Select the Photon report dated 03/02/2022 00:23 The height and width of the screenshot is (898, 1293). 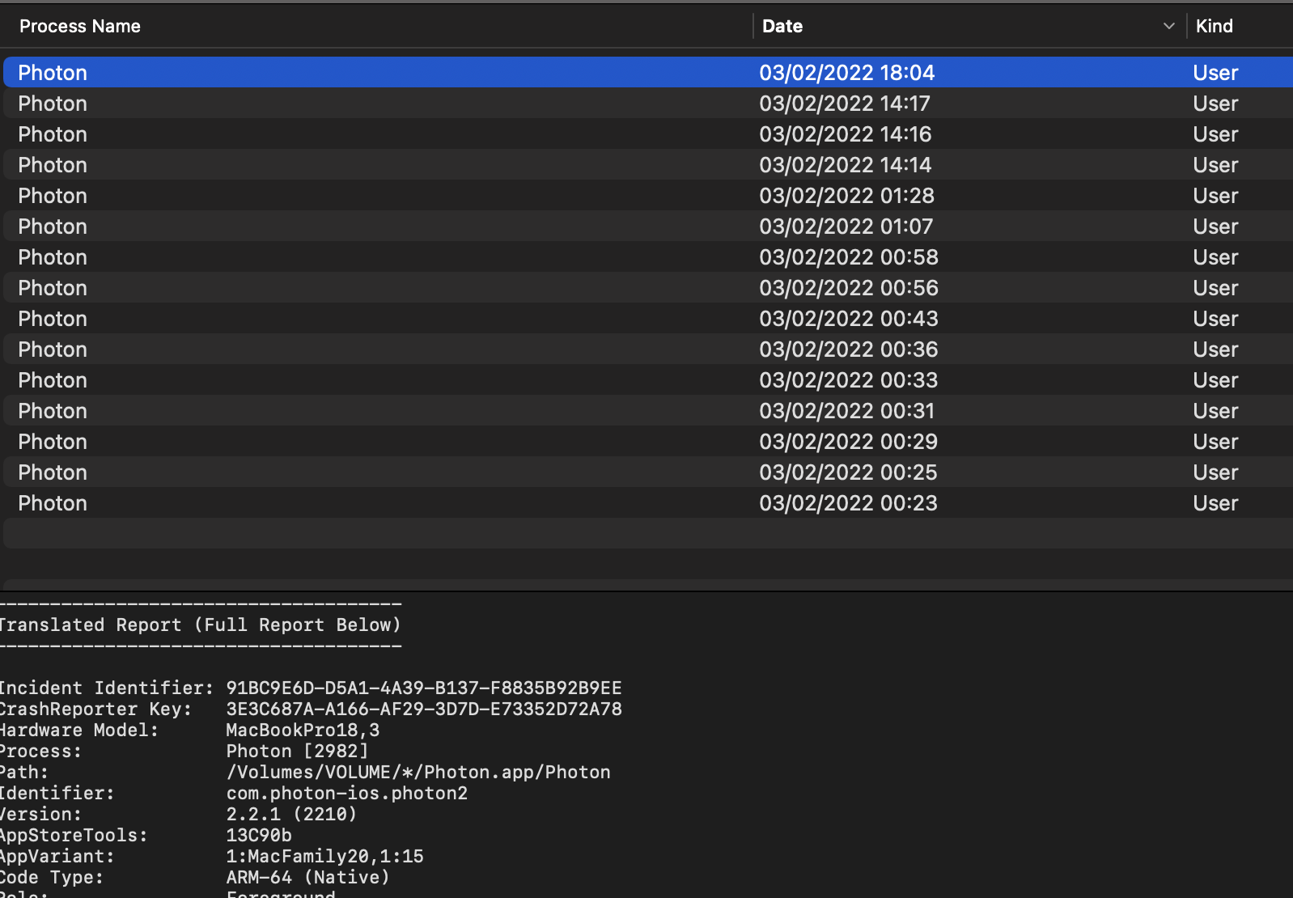(647, 502)
